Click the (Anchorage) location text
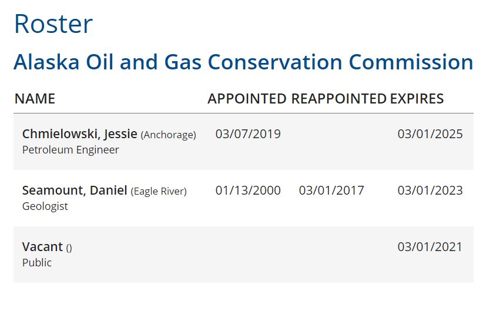 click(169, 135)
